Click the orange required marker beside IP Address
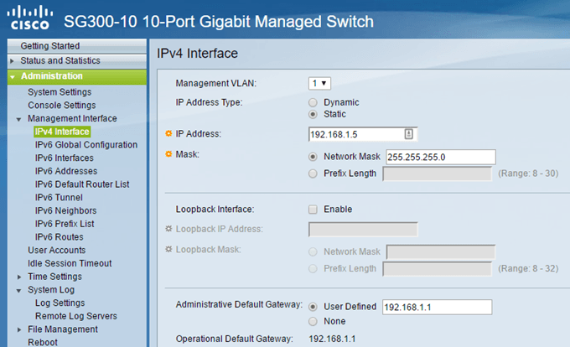 [168, 133]
